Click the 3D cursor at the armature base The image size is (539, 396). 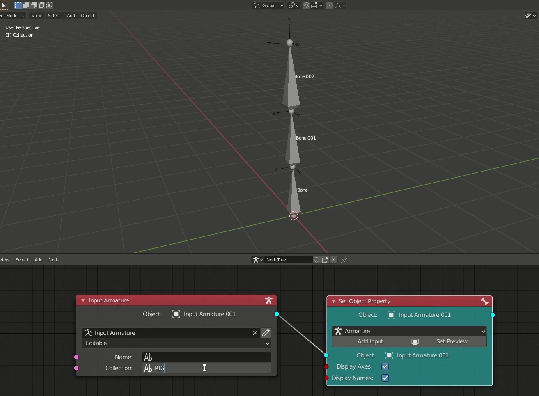click(294, 215)
